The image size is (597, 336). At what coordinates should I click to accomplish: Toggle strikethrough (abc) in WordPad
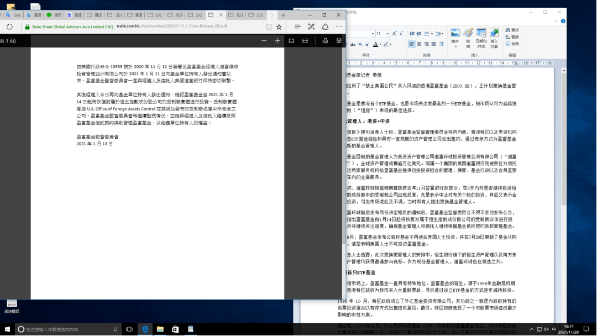[353, 45]
